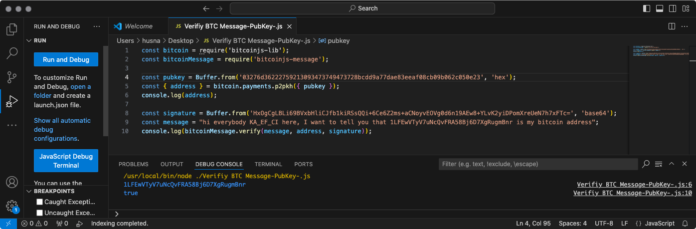This screenshot has height=229, width=696.
Task: Go forward with the right arrow in title bar
Action: 220,8
